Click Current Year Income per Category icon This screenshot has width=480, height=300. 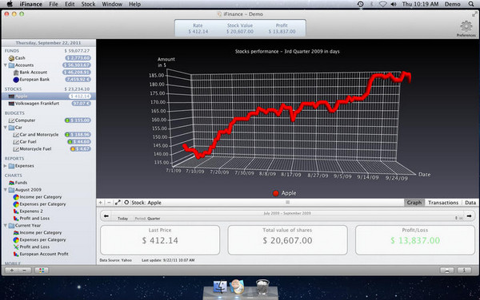16,232
